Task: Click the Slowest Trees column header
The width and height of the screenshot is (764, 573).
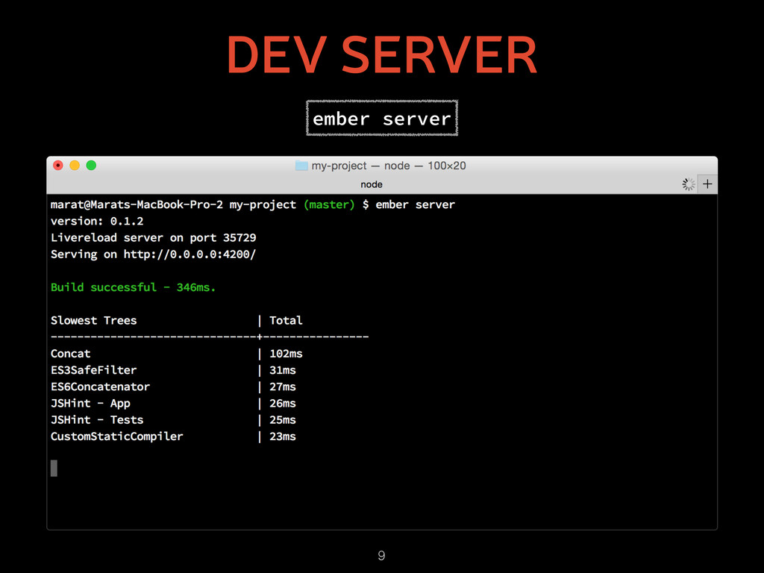Action: click(93, 321)
